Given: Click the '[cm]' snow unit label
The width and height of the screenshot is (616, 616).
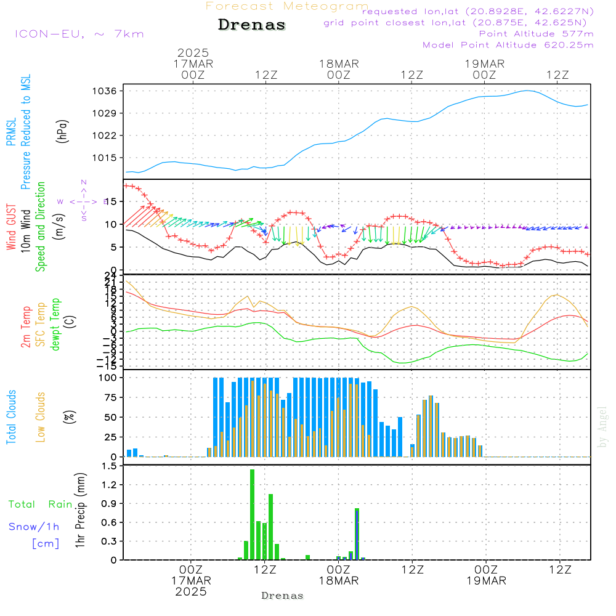Looking at the screenshot, I should point(46,544).
